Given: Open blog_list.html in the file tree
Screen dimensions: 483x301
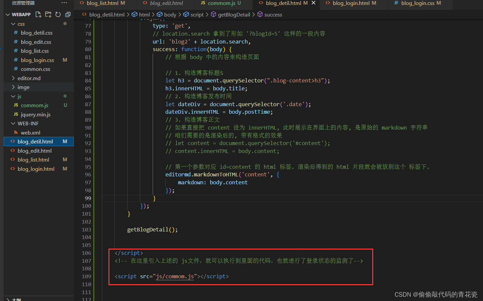Looking at the screenshot, I should point(33,160).
